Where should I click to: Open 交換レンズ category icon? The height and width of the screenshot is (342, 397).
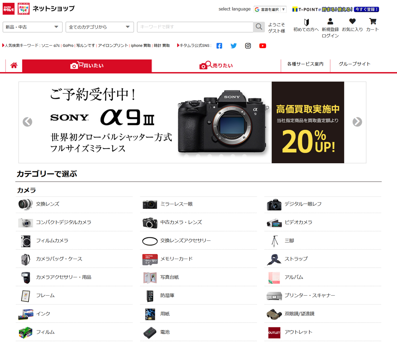point(25,204)
